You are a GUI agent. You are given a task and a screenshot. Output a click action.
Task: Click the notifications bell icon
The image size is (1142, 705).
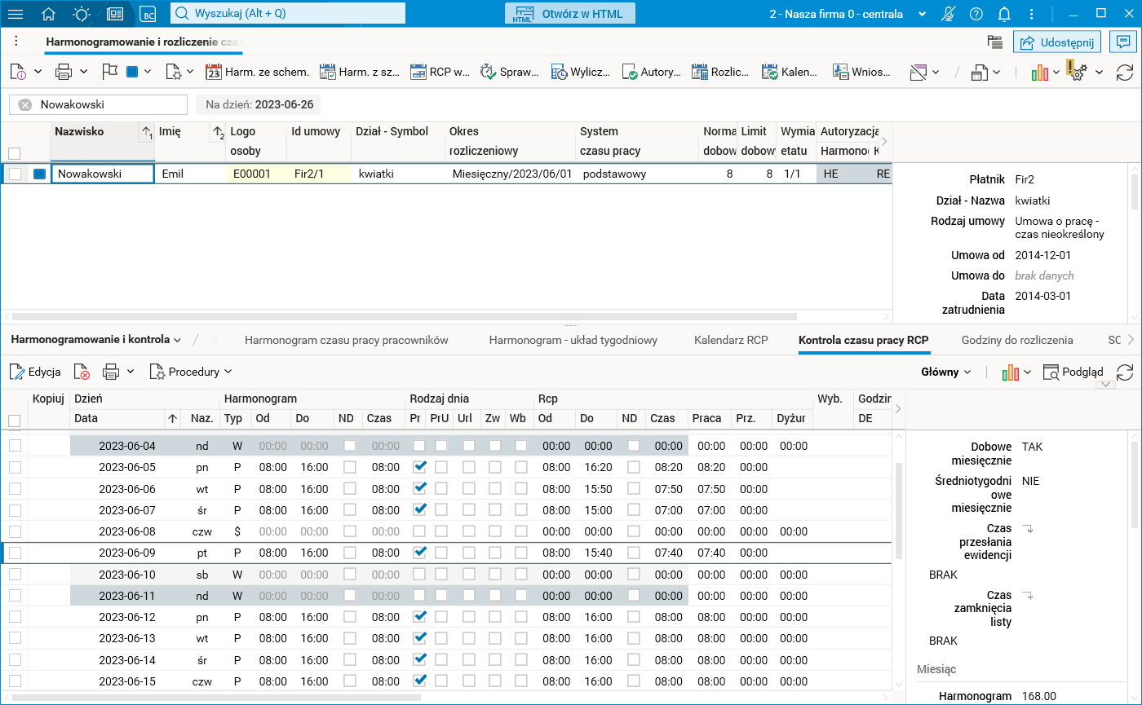tap(1004, 14)
